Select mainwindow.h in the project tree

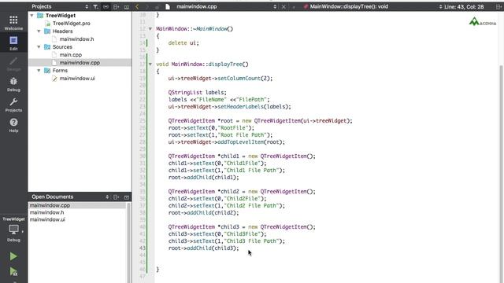tap(76, 39)
